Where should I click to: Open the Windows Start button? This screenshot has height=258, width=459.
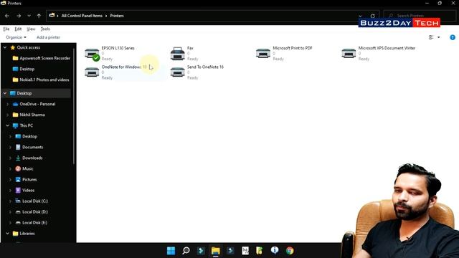pos(171,251)
